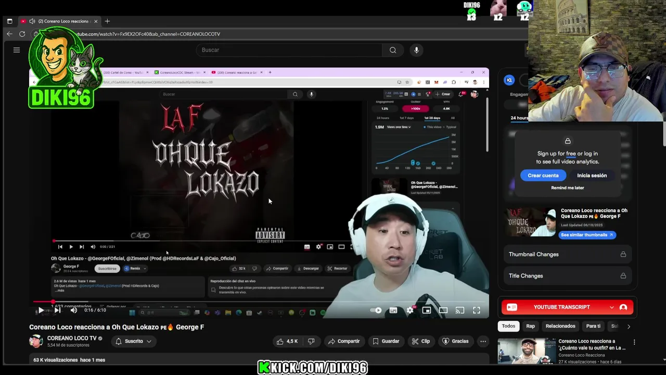This screenshot has width=666, height=375.
Task: Click See similar thumbnails
Action: pyautogui.click(x=586, y=235)
